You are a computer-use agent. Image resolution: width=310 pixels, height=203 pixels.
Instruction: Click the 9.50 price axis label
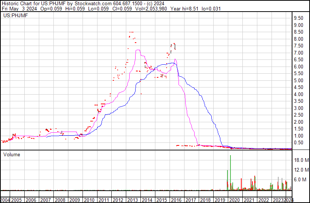point(298,18)
